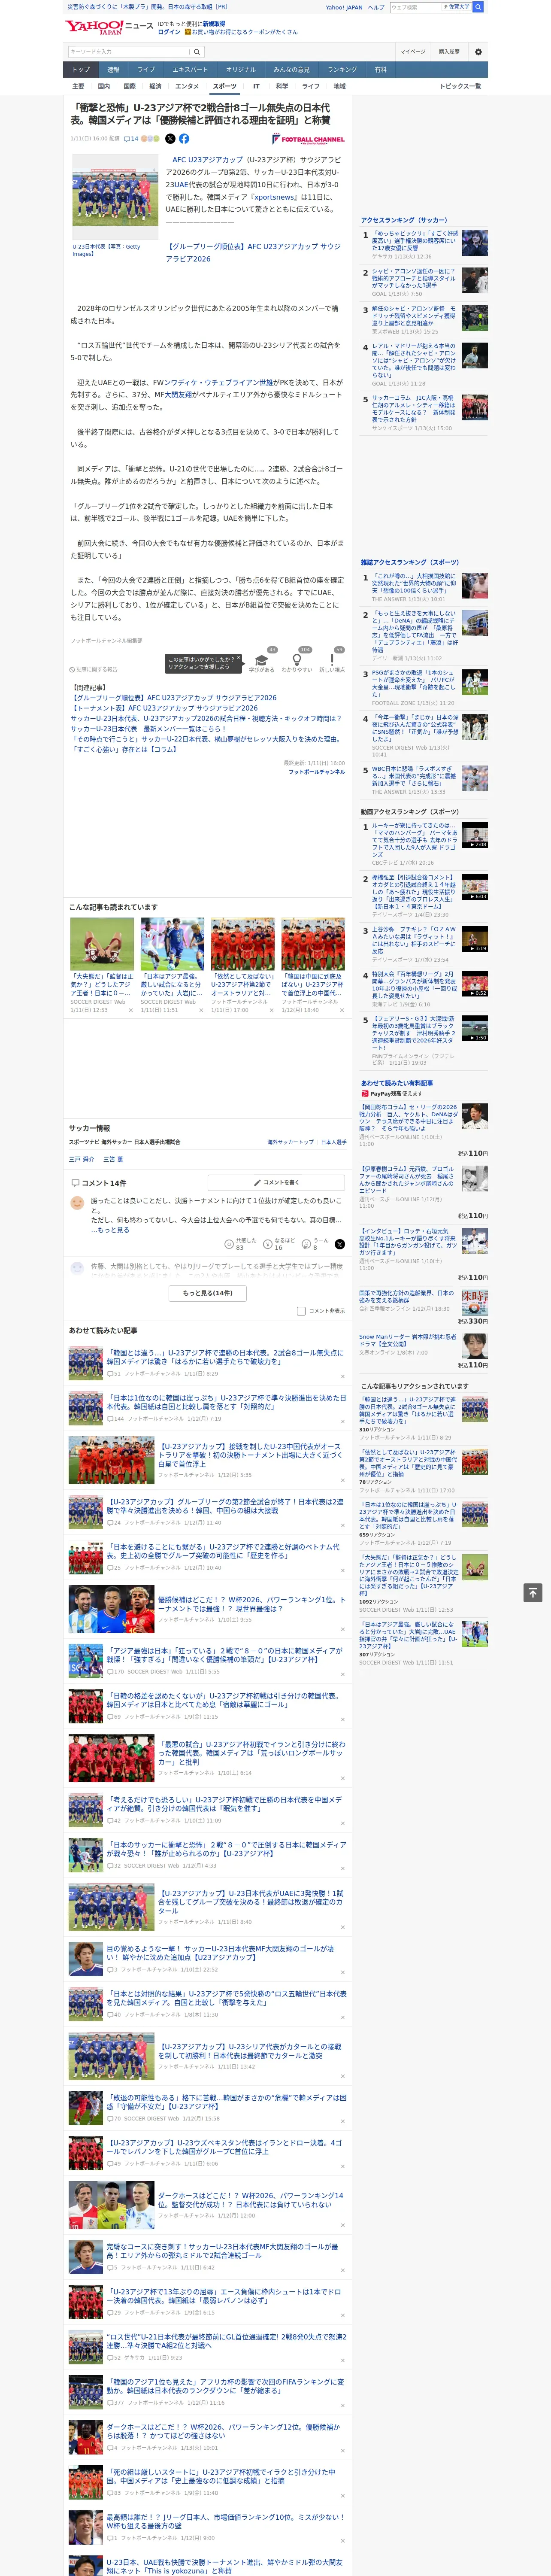Click the ログイン link
Viewport: 551px width, 2576px height.
click(x=169, y=32)
